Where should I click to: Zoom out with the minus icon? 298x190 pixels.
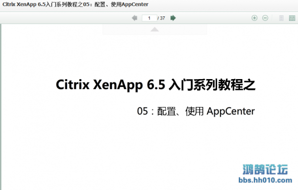point(265,18)
